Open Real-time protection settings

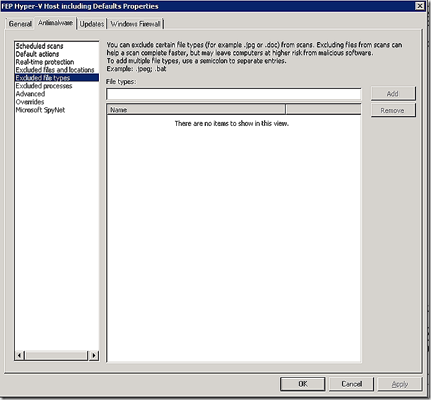57,62
